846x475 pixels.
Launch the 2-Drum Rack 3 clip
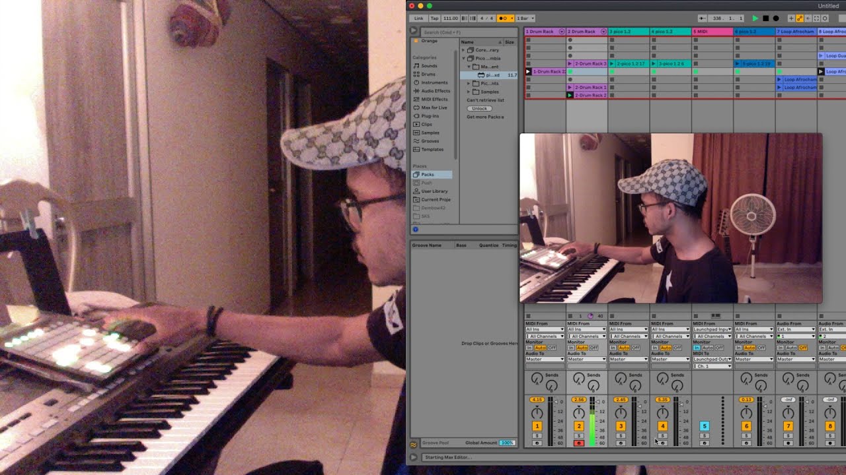click(x=570, y=64)
